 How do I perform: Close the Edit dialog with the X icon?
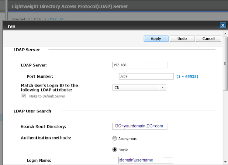click(222, 26)
